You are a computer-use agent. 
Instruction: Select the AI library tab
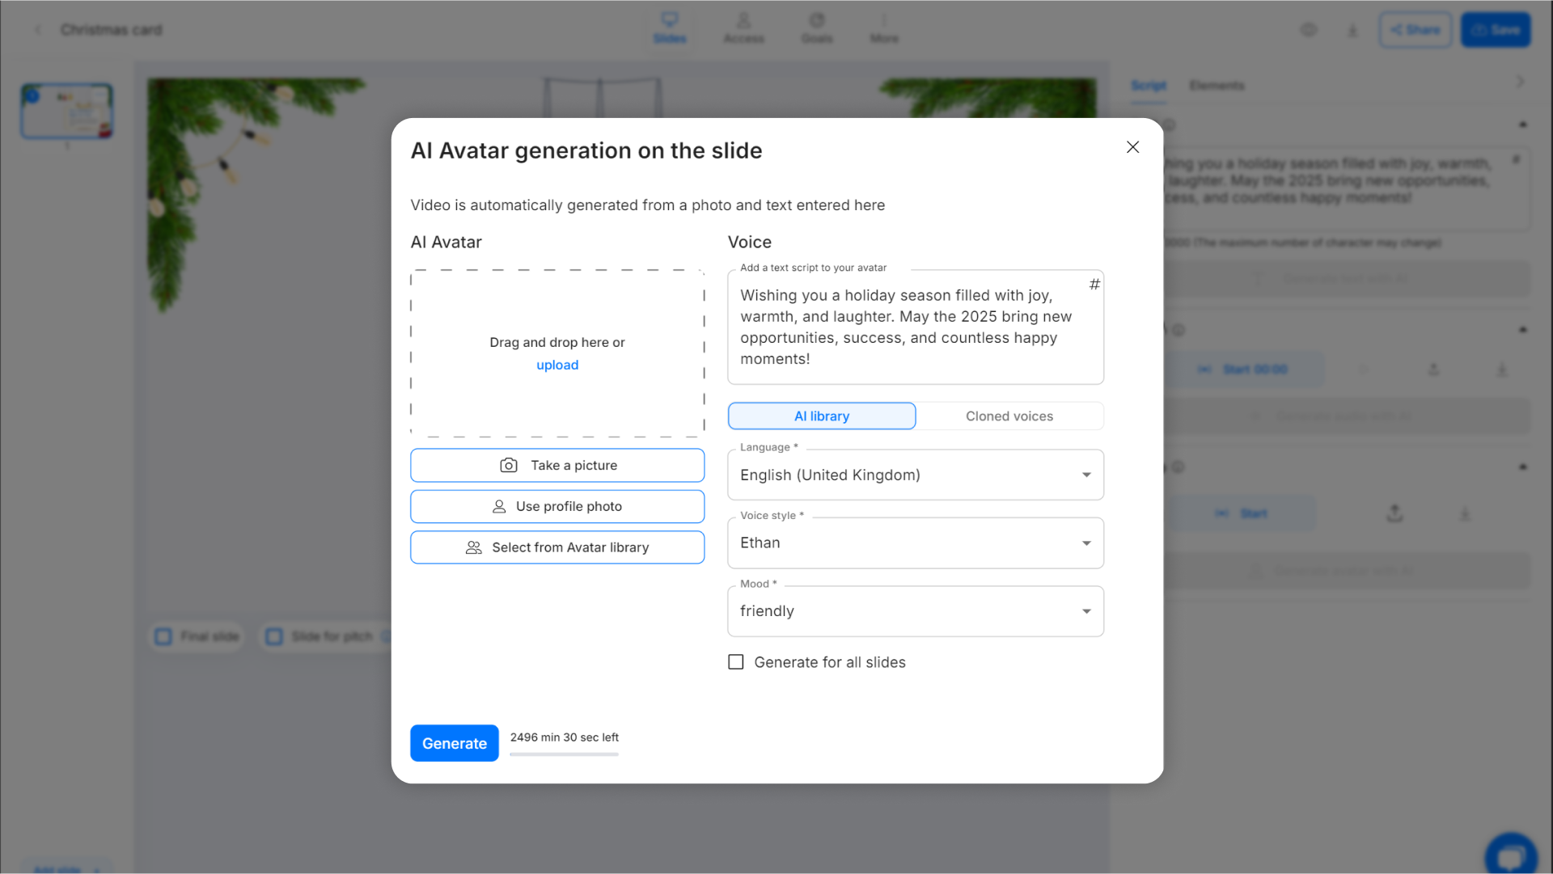[x=821, y=416]
